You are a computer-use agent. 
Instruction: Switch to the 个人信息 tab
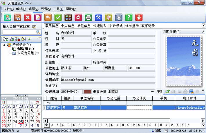pyautogui.click(x=67, y=26)
